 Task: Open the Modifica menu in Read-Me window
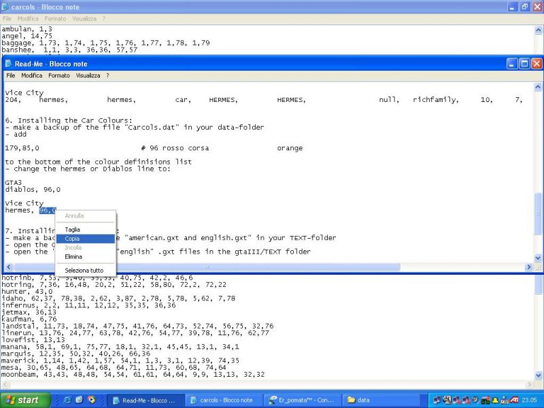(31, 75)
